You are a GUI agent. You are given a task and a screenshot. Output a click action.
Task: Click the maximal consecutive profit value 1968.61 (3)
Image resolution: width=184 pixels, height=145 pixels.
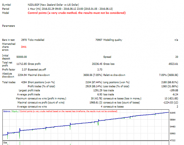(96, 103)
